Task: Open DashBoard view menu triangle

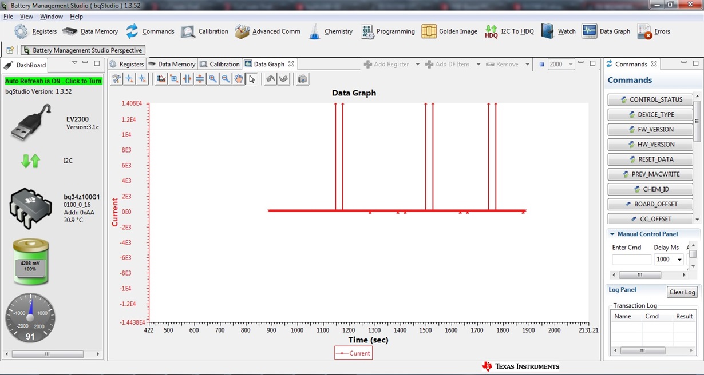Action: click(x=74, y=63)
